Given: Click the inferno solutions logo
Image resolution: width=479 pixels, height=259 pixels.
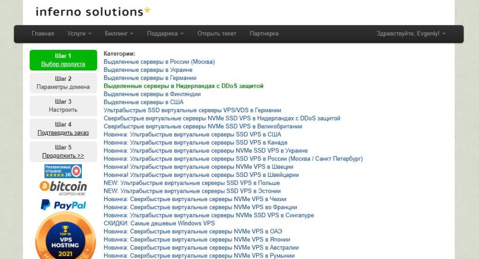Looking at the screenshot, I should coord(93,11).
